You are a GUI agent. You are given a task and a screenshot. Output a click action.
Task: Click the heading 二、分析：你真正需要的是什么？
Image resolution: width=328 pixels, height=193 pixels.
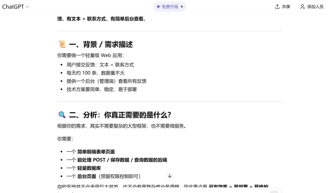click(x=120, y=115)
